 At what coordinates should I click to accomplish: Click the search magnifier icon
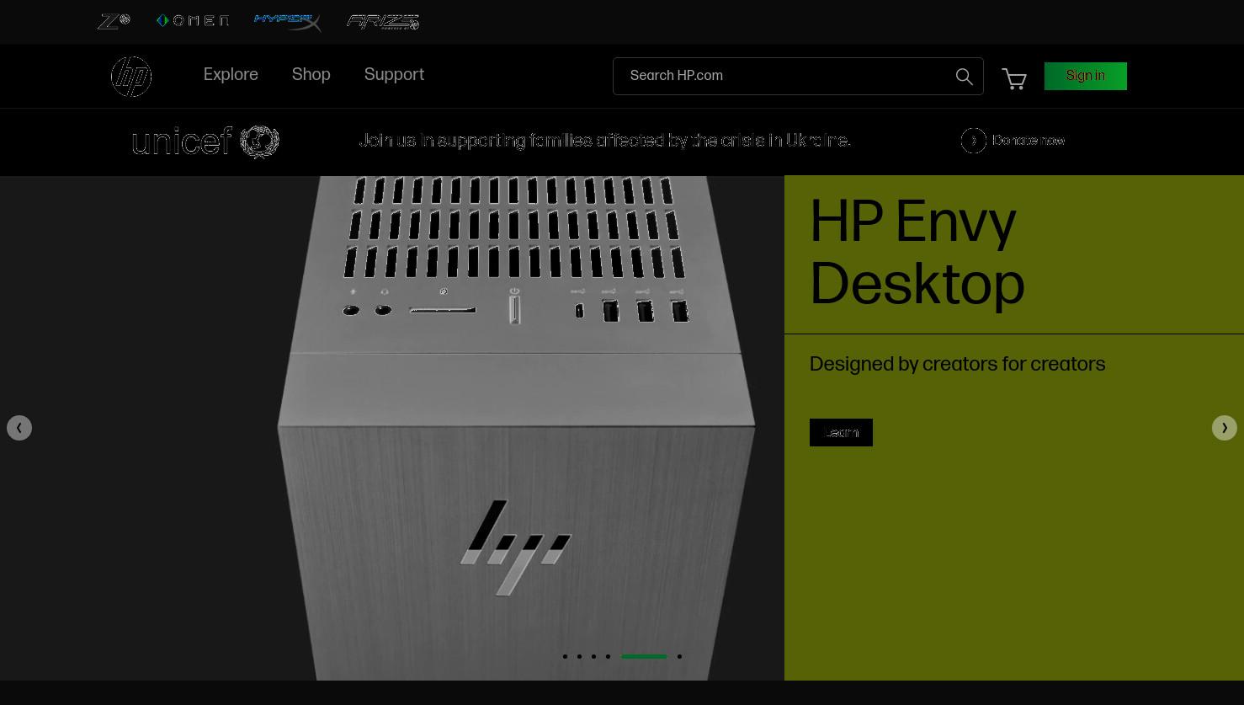(x=965, y=77)
